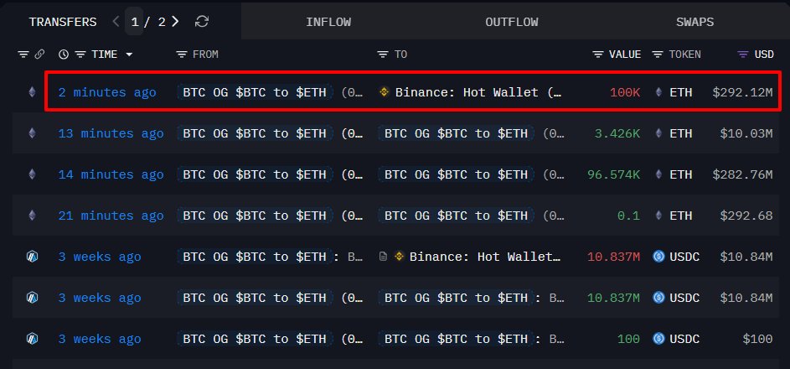Click the link icon in the column header
This screenshot has height=369, width=790.
pyautogui.click(x=39, y=55)
